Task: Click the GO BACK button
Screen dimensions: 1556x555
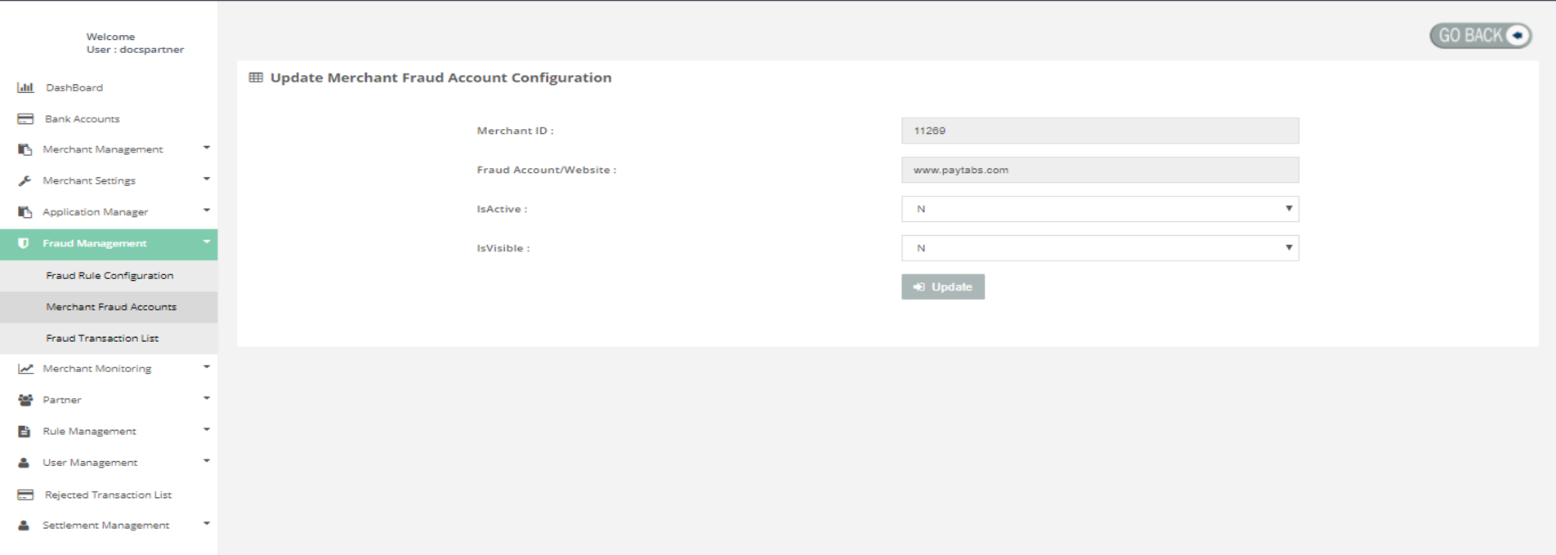Action: click(1480, 36)
